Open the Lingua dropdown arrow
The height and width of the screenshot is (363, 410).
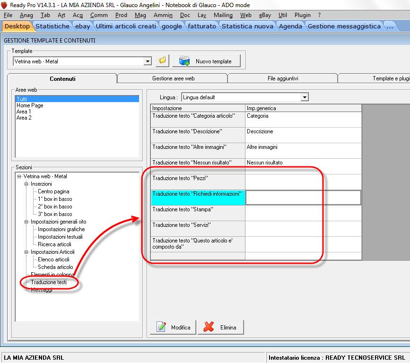pos(305,97)
